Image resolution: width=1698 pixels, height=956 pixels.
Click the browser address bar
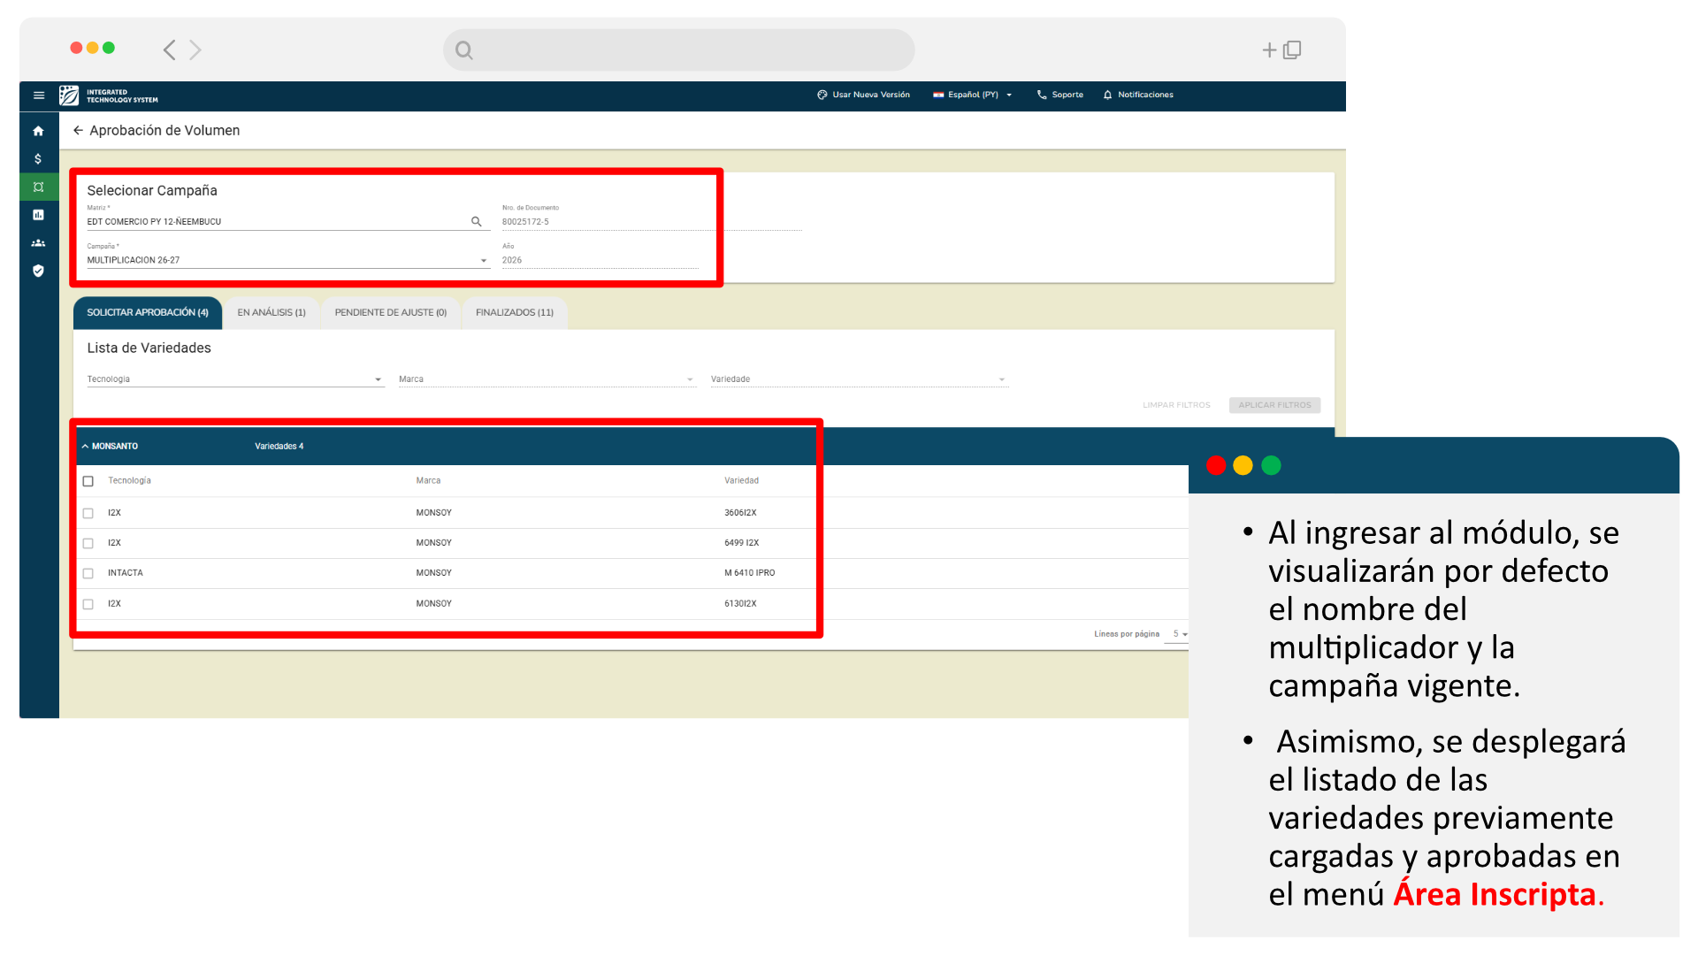coord(679,50)
